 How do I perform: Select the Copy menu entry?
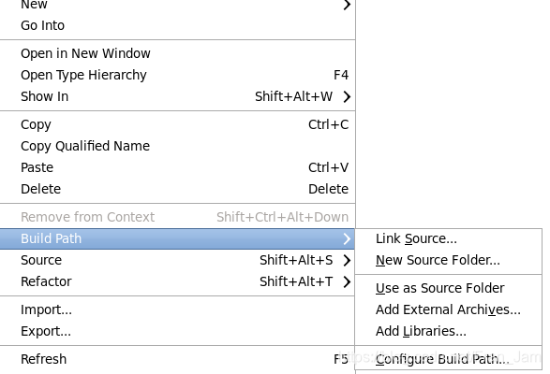[177, 124]
